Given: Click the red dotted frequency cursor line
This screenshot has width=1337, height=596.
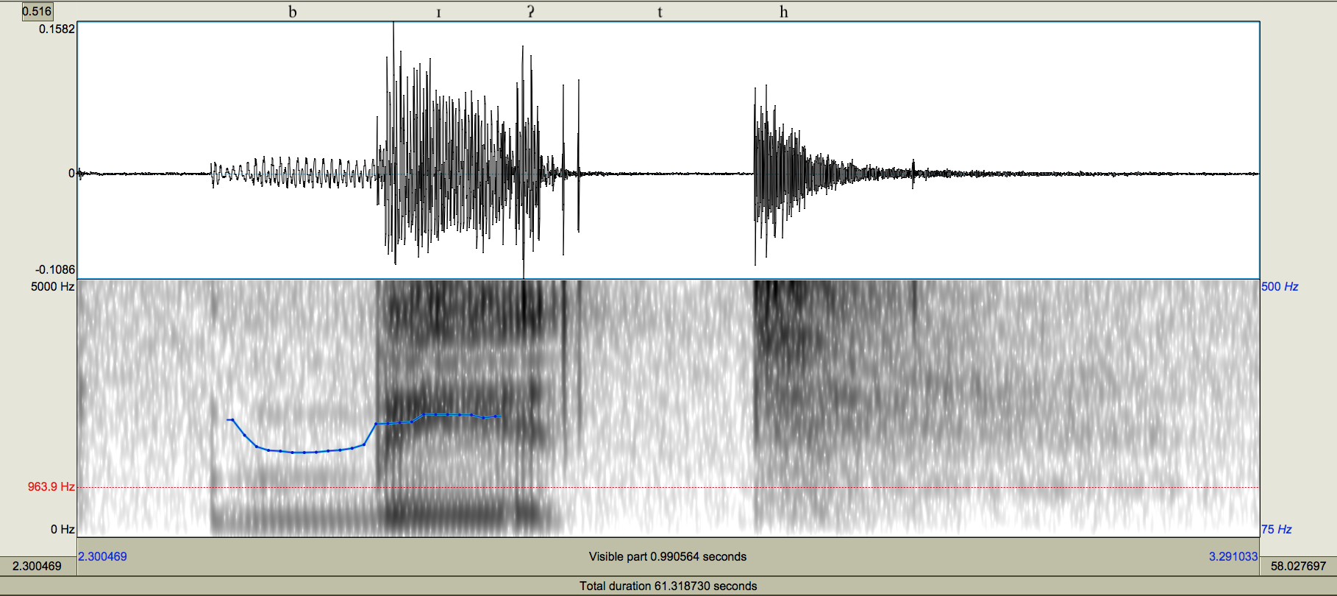Looking at the screenshot, I should point(668,487).
